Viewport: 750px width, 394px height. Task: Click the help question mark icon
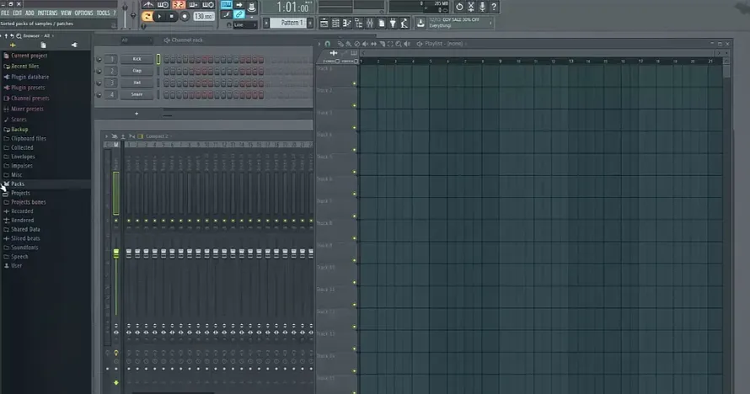[x=494, y=7]
